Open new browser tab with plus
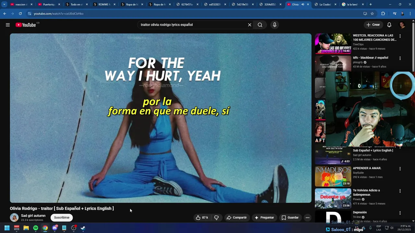This screenshot has width=415, height=233. pyautogui.click(x=371, y=5)
